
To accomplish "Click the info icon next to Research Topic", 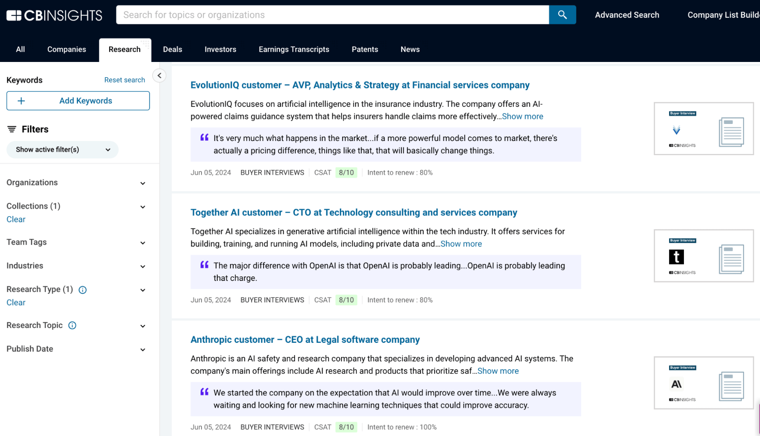I will [72, 325].
